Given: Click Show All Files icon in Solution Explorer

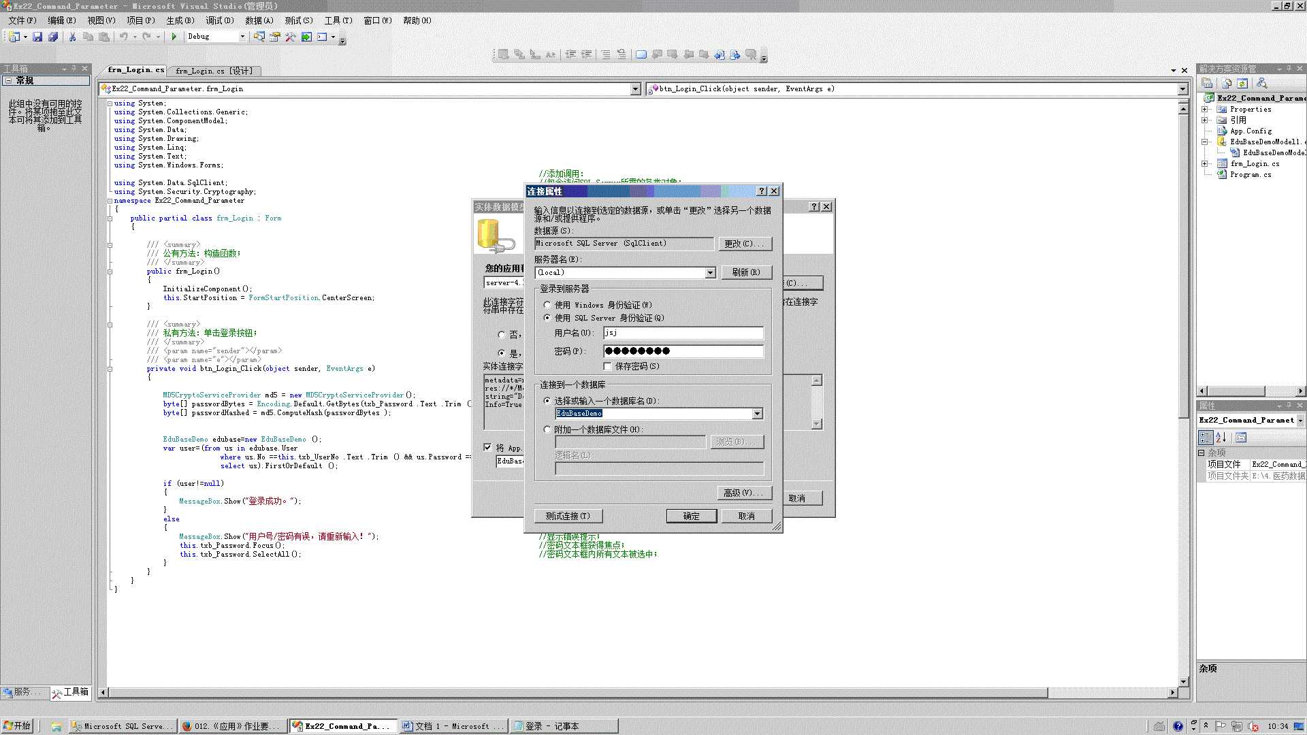Looking at the screenshot, I should [x=1227, y=83].
